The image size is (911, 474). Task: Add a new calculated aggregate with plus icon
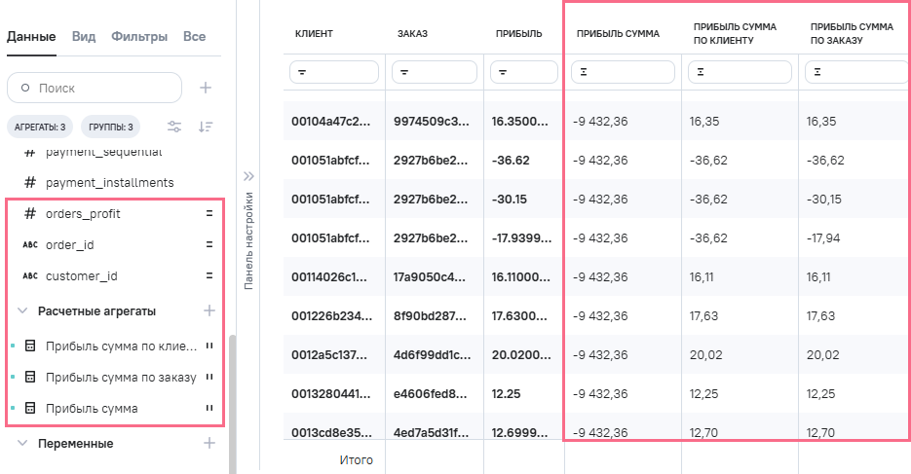[208, 310]
